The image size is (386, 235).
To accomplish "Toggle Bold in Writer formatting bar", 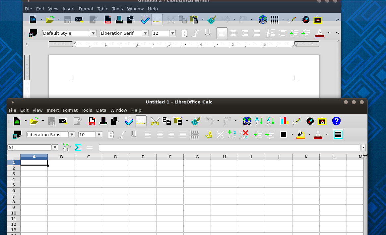I will point(185,33).
